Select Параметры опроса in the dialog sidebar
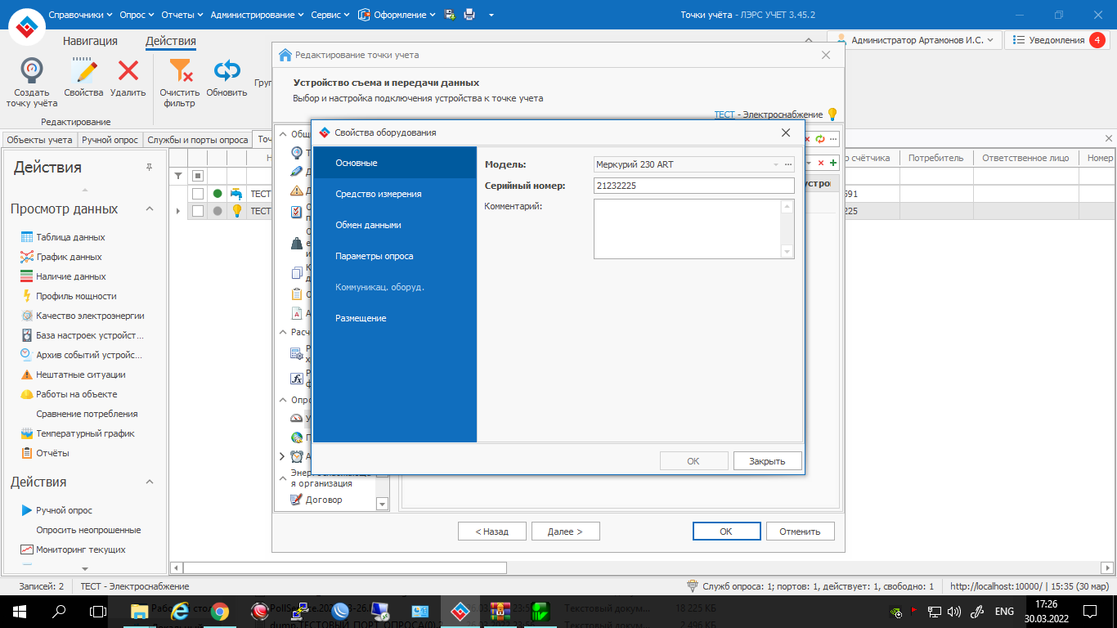 [394, 256]
